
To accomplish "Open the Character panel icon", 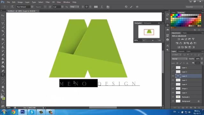I will (167, 45).
